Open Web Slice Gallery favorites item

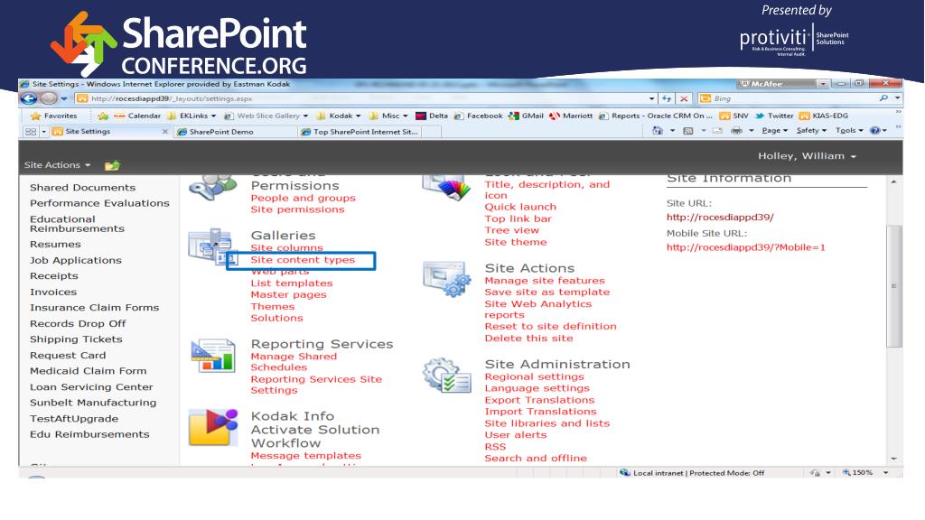[266, 116]
